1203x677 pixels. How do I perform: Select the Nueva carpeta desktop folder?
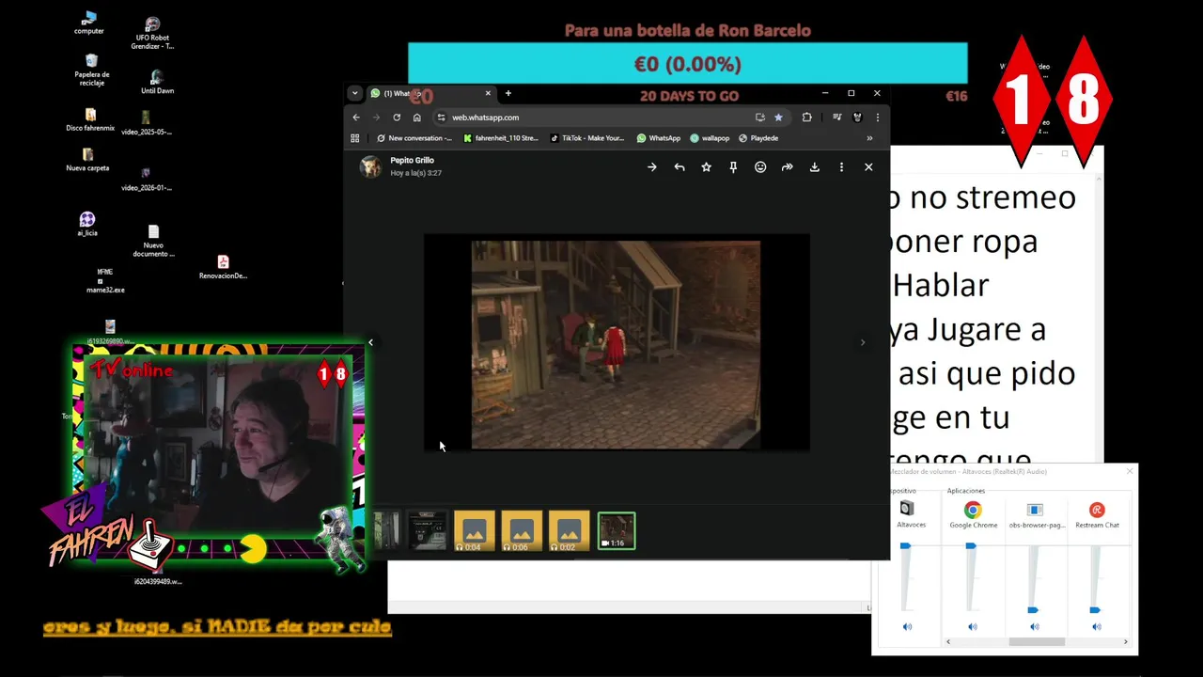87,160
